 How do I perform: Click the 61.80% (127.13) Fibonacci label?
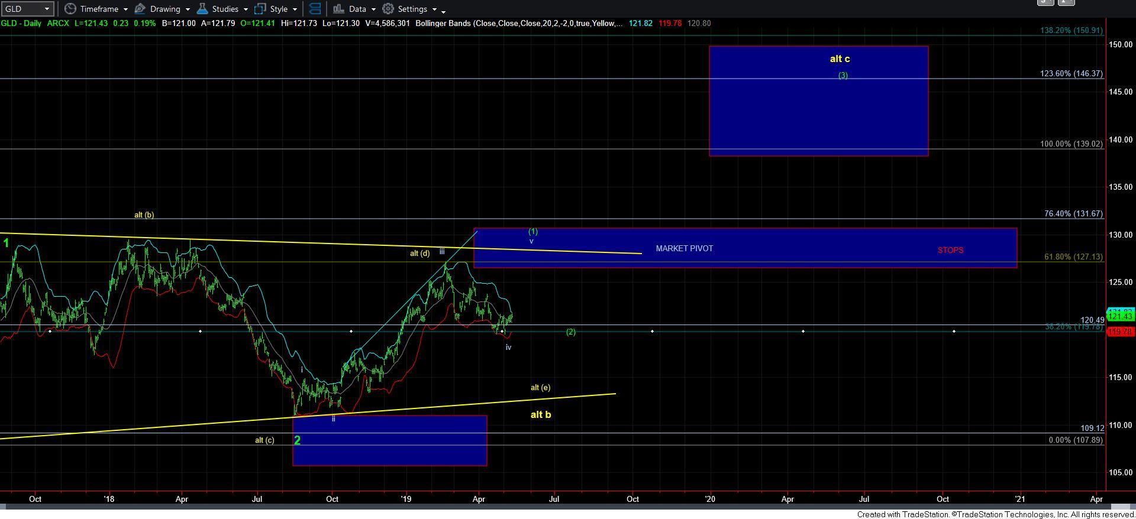point(1073,257)
